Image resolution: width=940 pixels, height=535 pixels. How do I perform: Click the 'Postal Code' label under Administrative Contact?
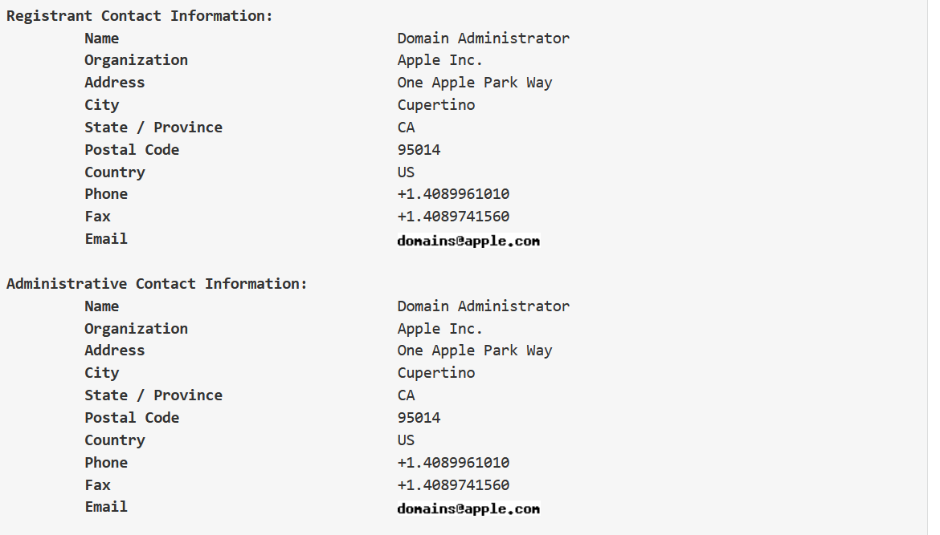[132, 418]
